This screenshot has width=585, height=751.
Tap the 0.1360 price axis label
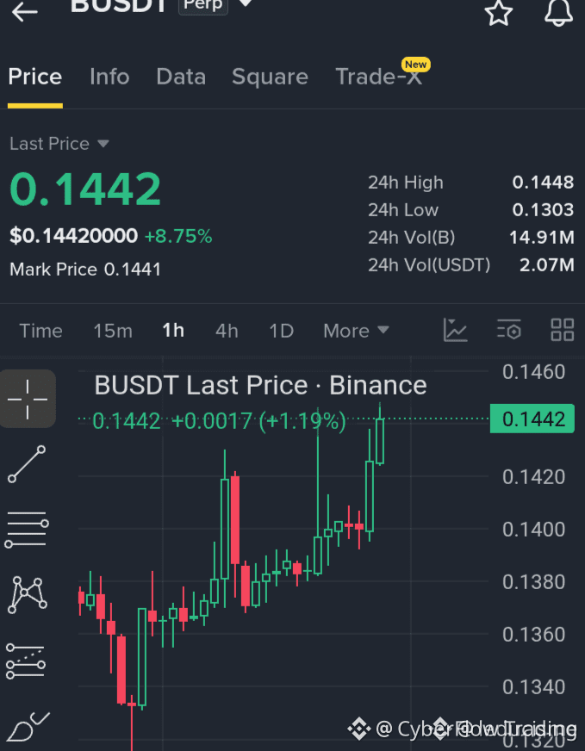click(533, 635)
